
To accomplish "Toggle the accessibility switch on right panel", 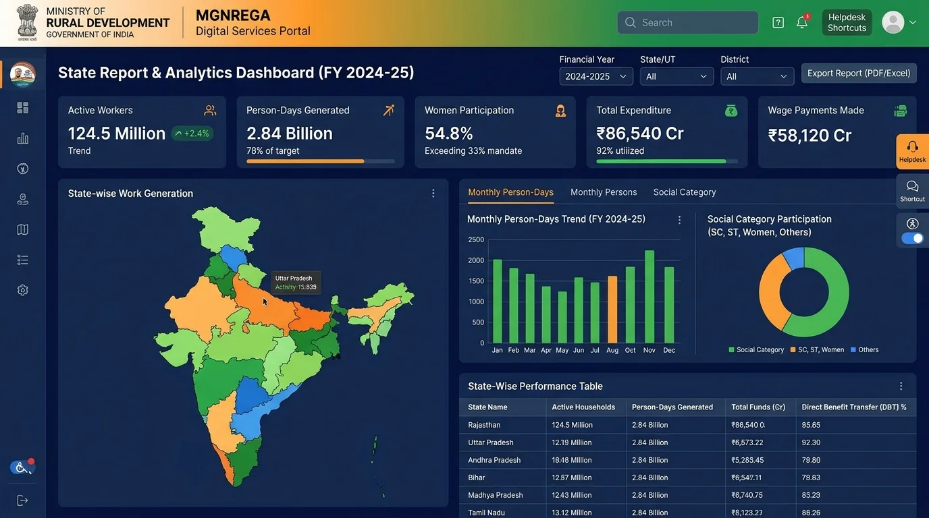I will 913,238.
